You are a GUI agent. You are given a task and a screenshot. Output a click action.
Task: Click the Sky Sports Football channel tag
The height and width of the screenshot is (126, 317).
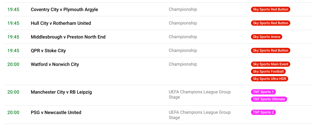268,72
